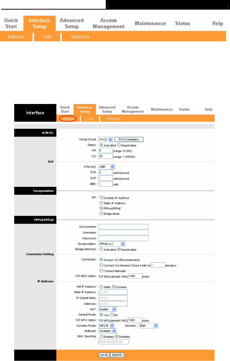Select Wireless sub-tab in embedded Interface page

(113, 119)
